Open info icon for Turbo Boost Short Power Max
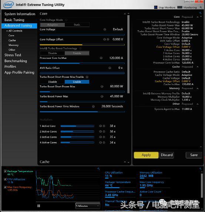 (102, 87)
